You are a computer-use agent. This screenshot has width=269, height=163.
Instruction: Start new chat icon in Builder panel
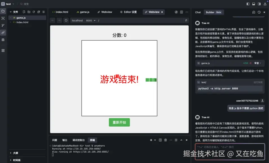coord(254,12)
